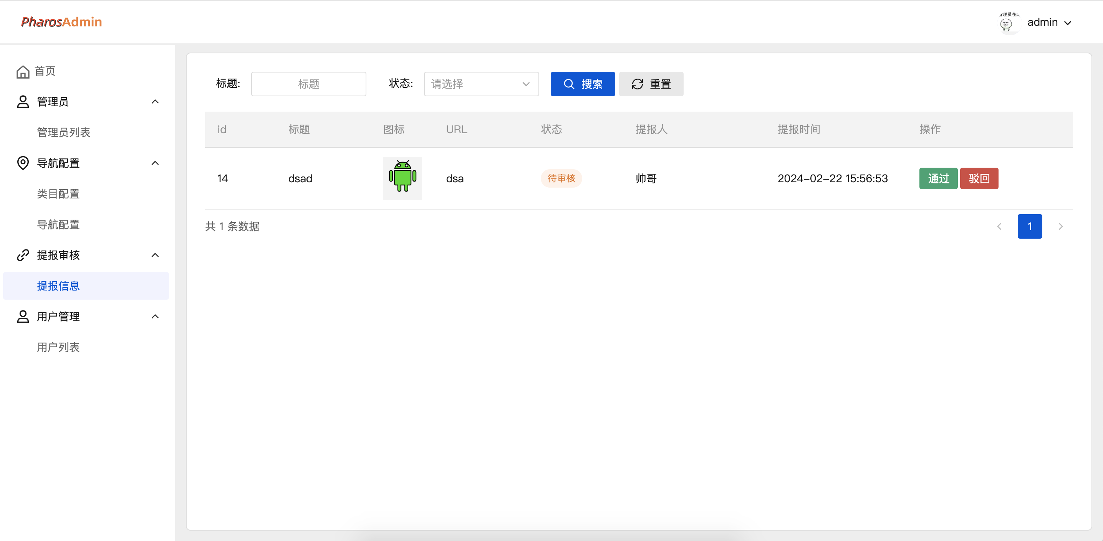The image size is (1103, 541).
Task: Open 类目配置 from the sidebar
Action: pyautogui.click(x=58, y=194)
